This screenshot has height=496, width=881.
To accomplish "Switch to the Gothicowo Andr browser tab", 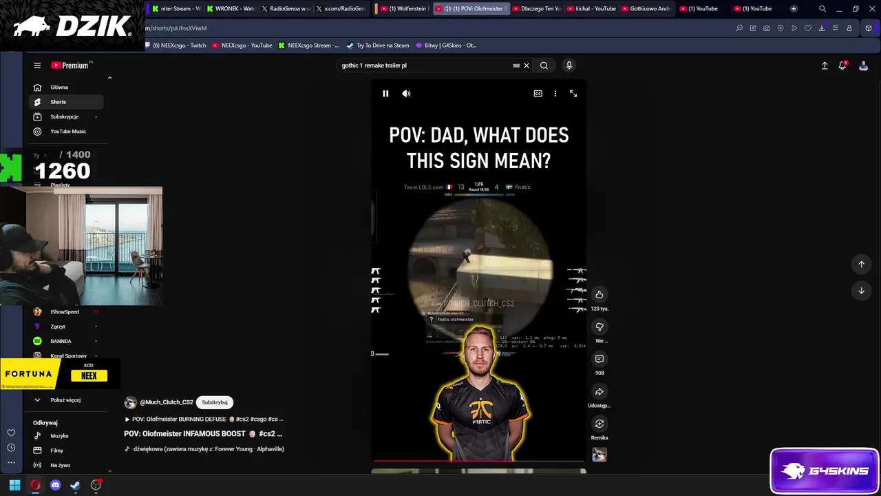I will (645, 9).
